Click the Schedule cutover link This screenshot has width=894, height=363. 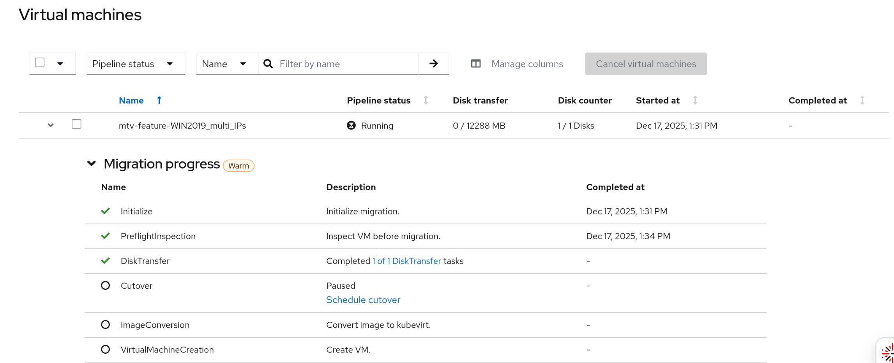[x=363, y=300]
